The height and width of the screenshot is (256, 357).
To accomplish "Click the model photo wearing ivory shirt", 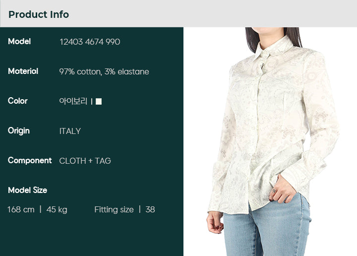I will click(270, 141).
